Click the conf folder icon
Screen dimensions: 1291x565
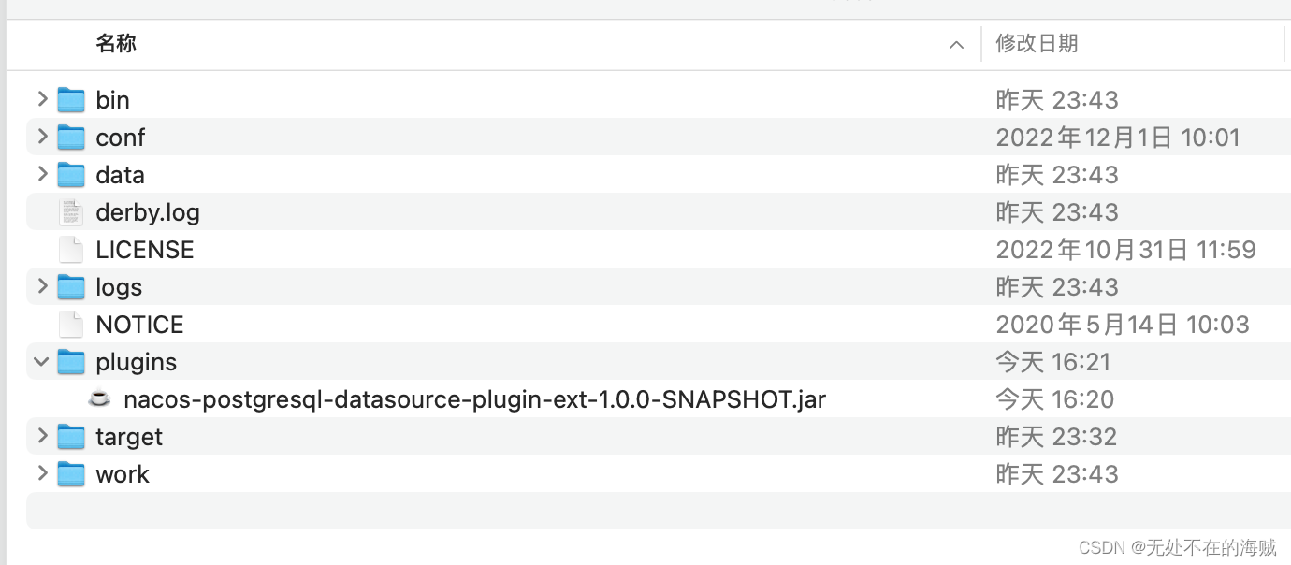(x=71, y=138)
